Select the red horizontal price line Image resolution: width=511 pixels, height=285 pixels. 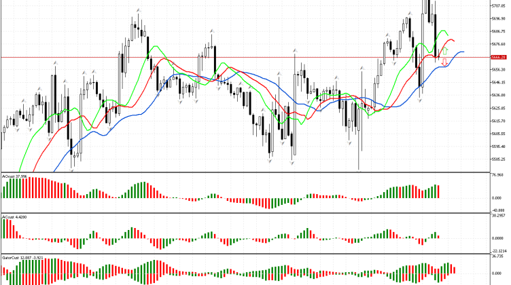tap(204, 58)
